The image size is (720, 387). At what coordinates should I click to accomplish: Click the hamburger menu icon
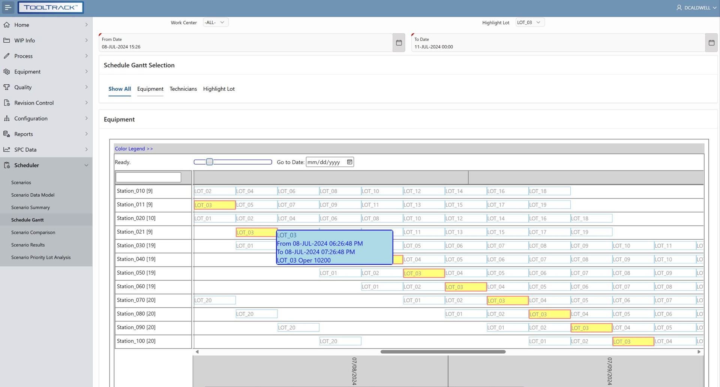pos(8,7)
